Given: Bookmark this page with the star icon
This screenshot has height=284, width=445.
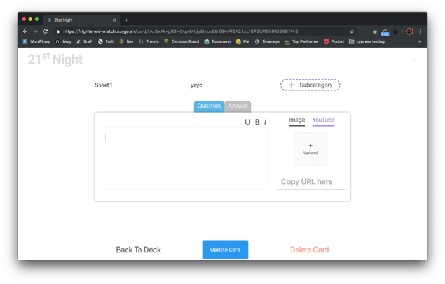Looking at the screenshot, I should tap(352, 31).
